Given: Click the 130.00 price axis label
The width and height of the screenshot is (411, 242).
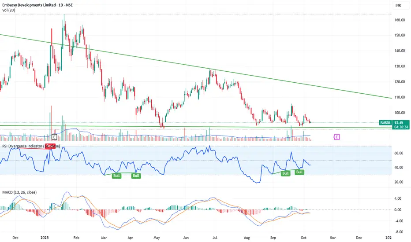Looking at the screenshot, I should pos(400,66).
